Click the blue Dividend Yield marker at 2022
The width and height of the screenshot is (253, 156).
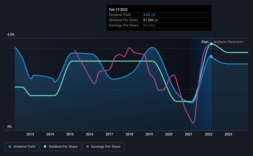click(x=211, y=57)
